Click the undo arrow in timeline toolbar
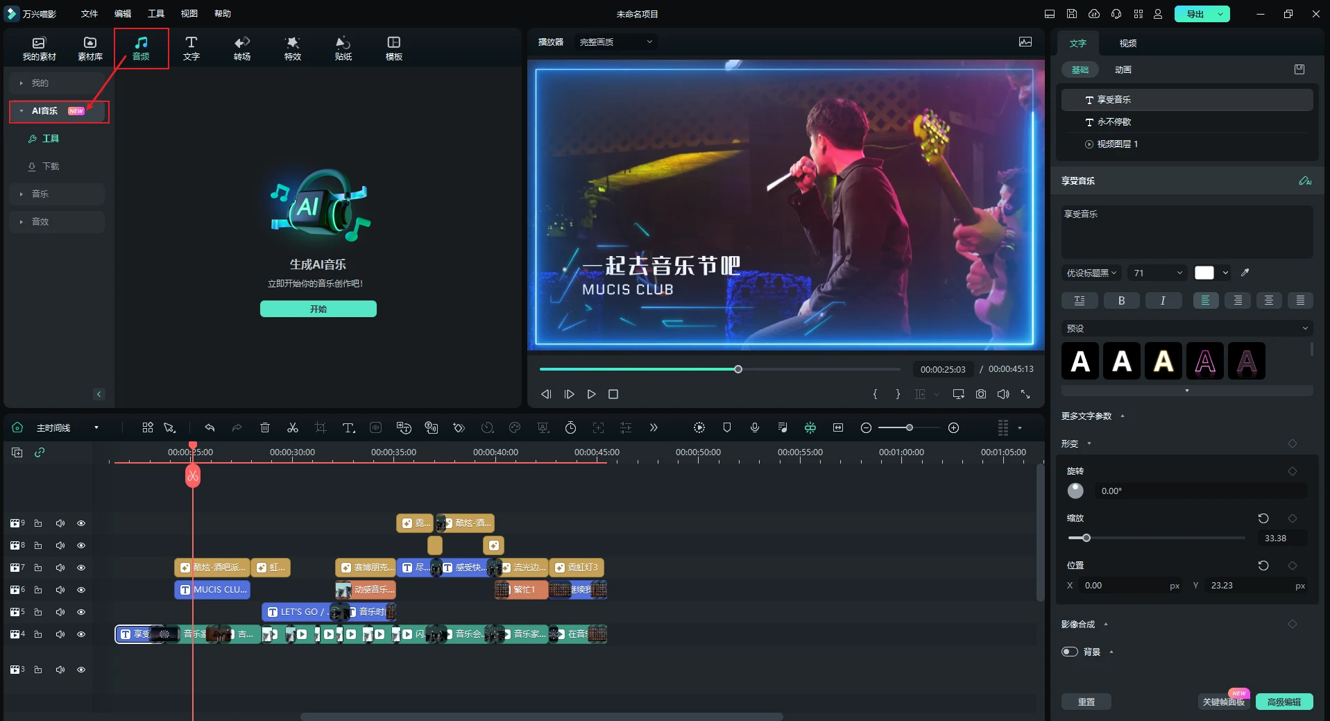Viewport: 1330px width, 721px height. [210, 427]
